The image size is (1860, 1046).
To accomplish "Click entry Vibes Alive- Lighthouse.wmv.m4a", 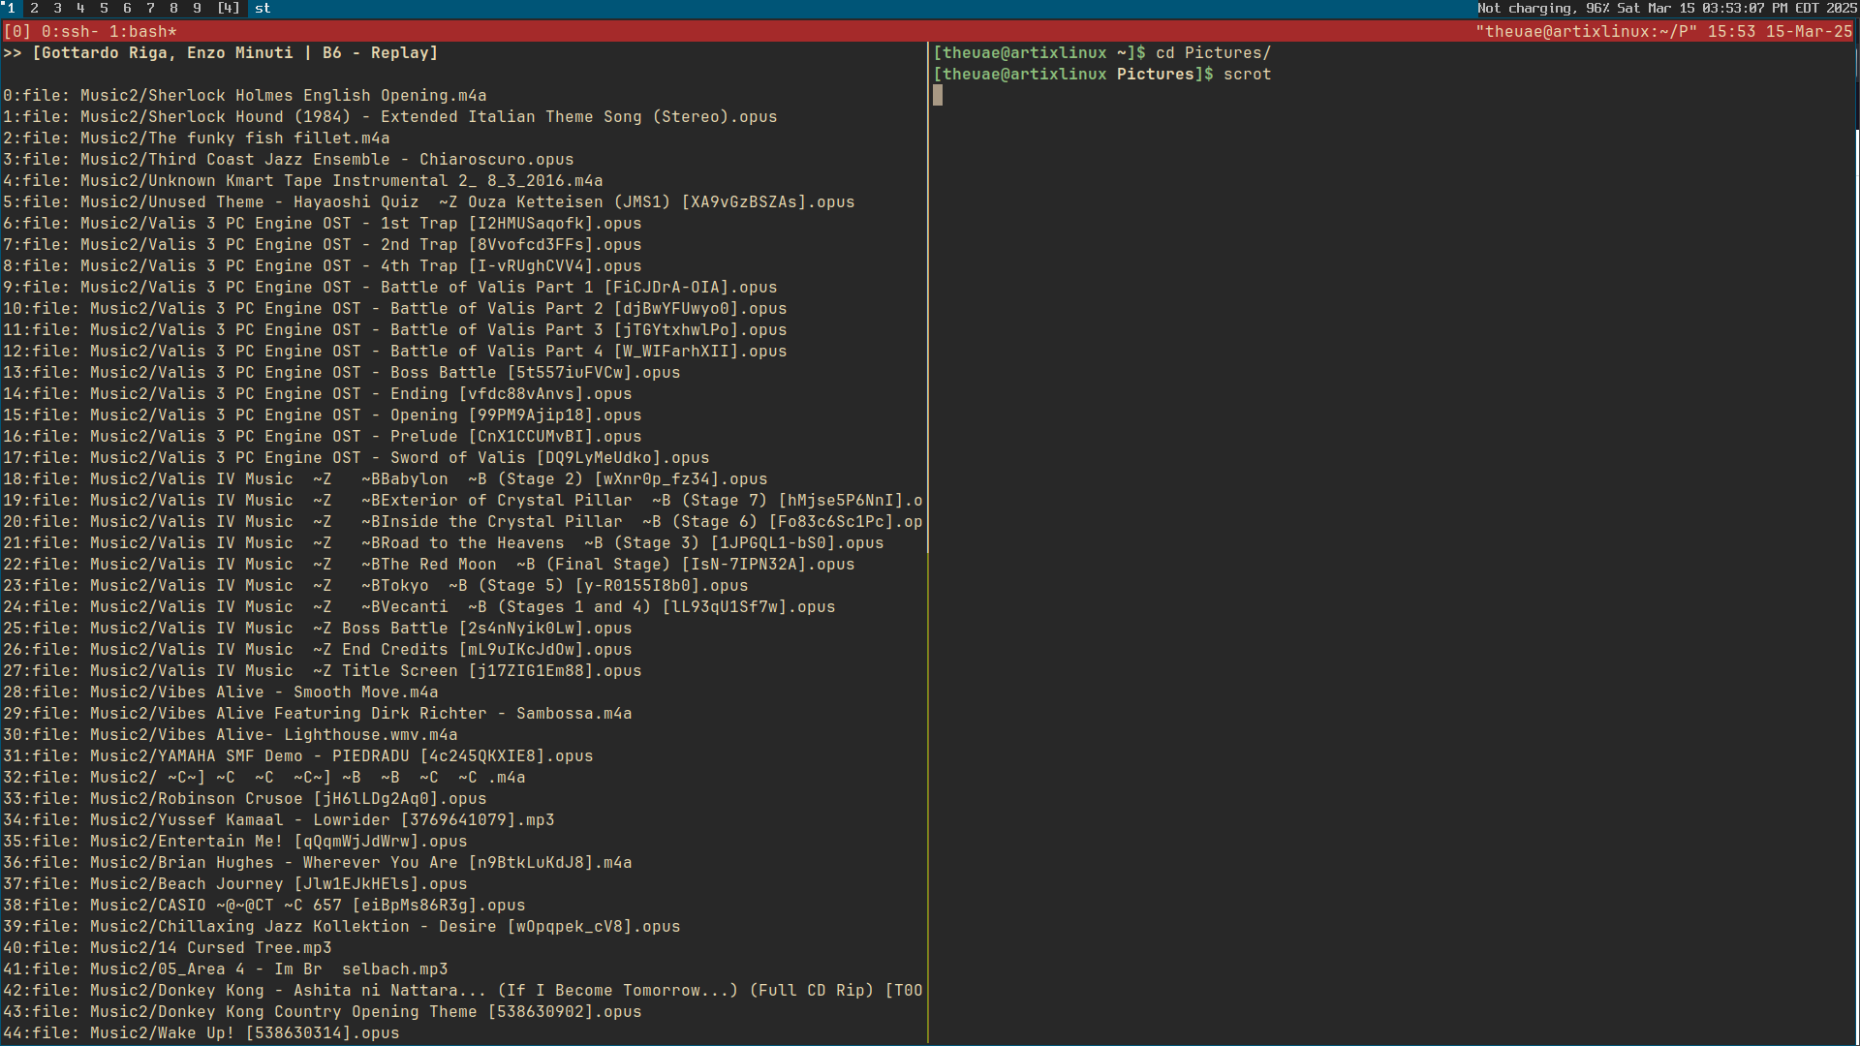I will [x=231, y=735].
